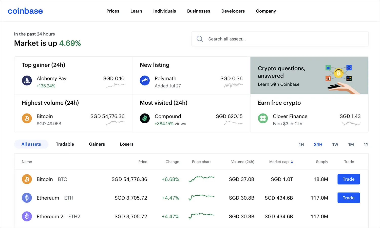Select the 1M time range
Screen dimensions: 380x228
[351, 144]
